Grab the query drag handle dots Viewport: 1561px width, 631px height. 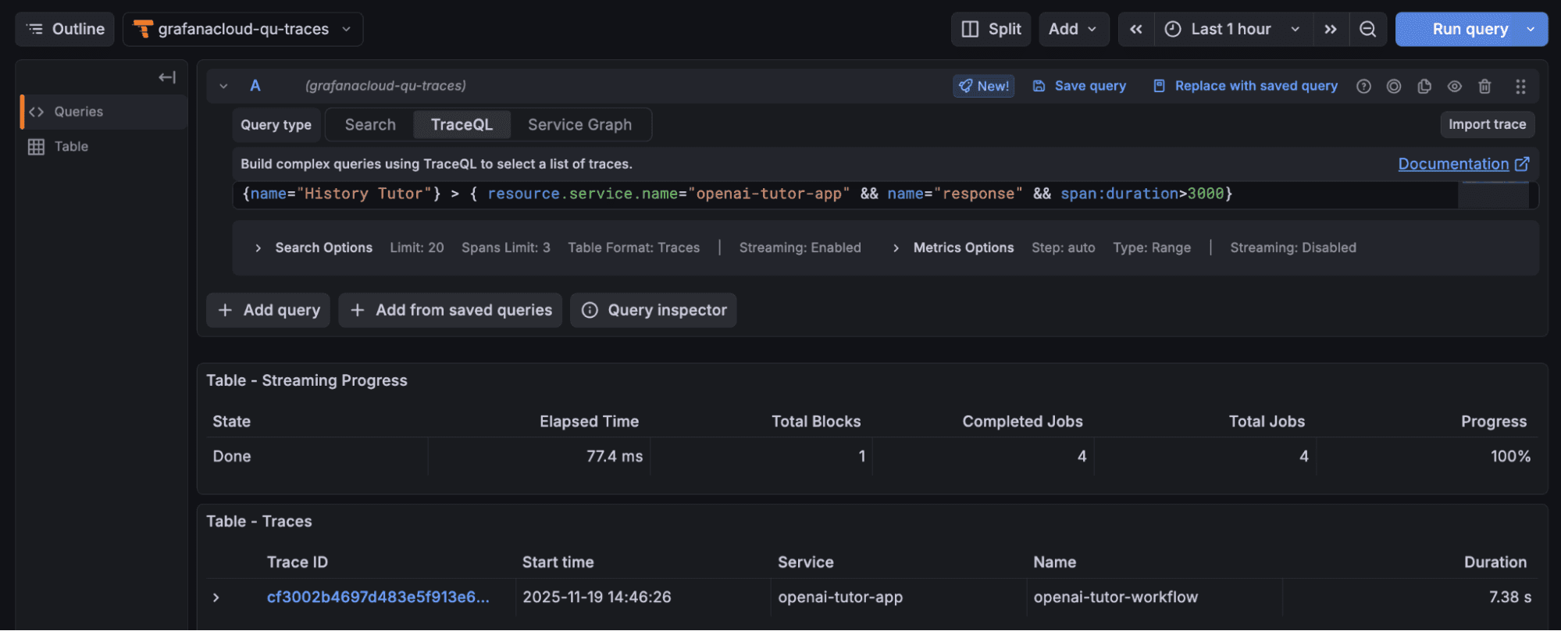[1520, 86]
